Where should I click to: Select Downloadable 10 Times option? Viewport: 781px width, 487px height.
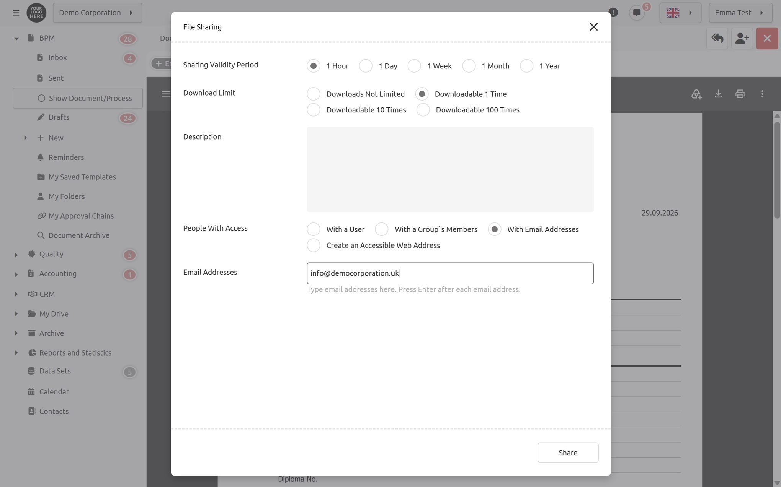314,110
